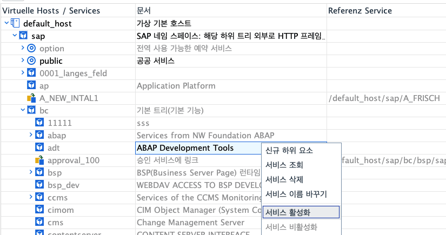Image resolution: width=446 pixels, height=235 pixels.
Task: Click the ap service cube icon
Action: pyautogui.click(x=31, y=85)
